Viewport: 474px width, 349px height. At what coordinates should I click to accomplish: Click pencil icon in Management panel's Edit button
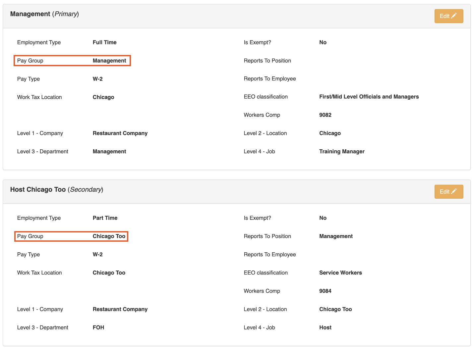(x=454, y=16)
